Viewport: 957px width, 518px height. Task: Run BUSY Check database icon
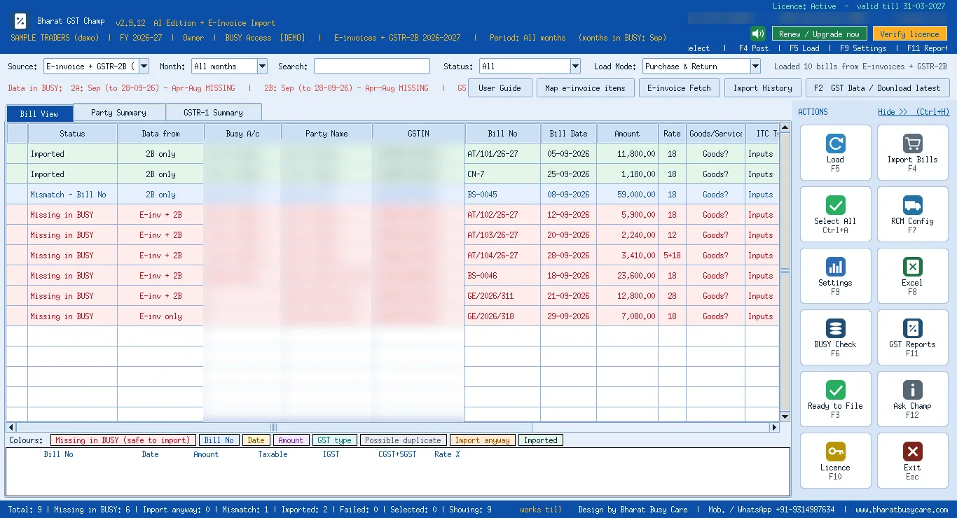[x=835, y=328]
